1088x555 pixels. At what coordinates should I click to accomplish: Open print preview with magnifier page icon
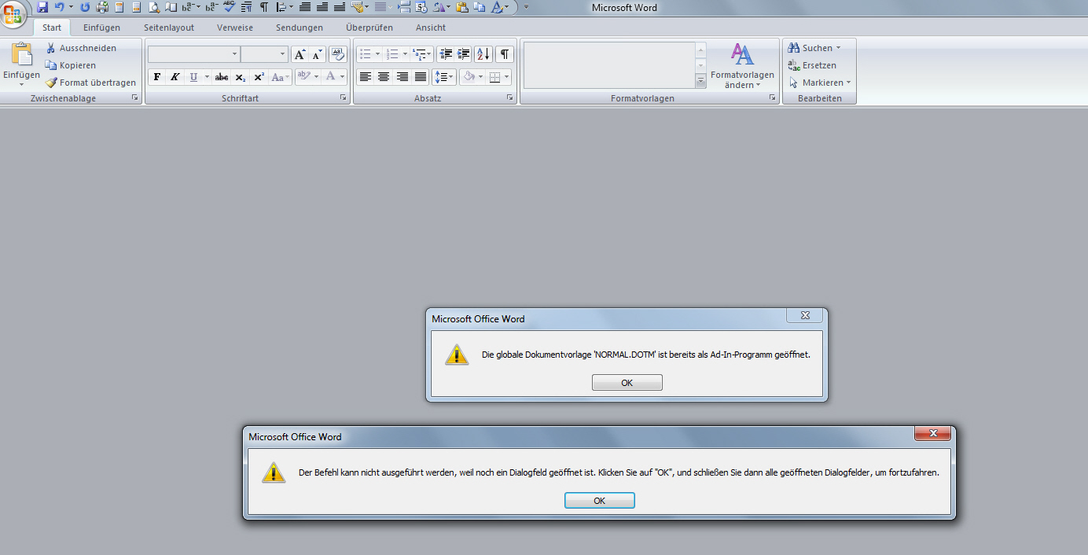point(154,7)
